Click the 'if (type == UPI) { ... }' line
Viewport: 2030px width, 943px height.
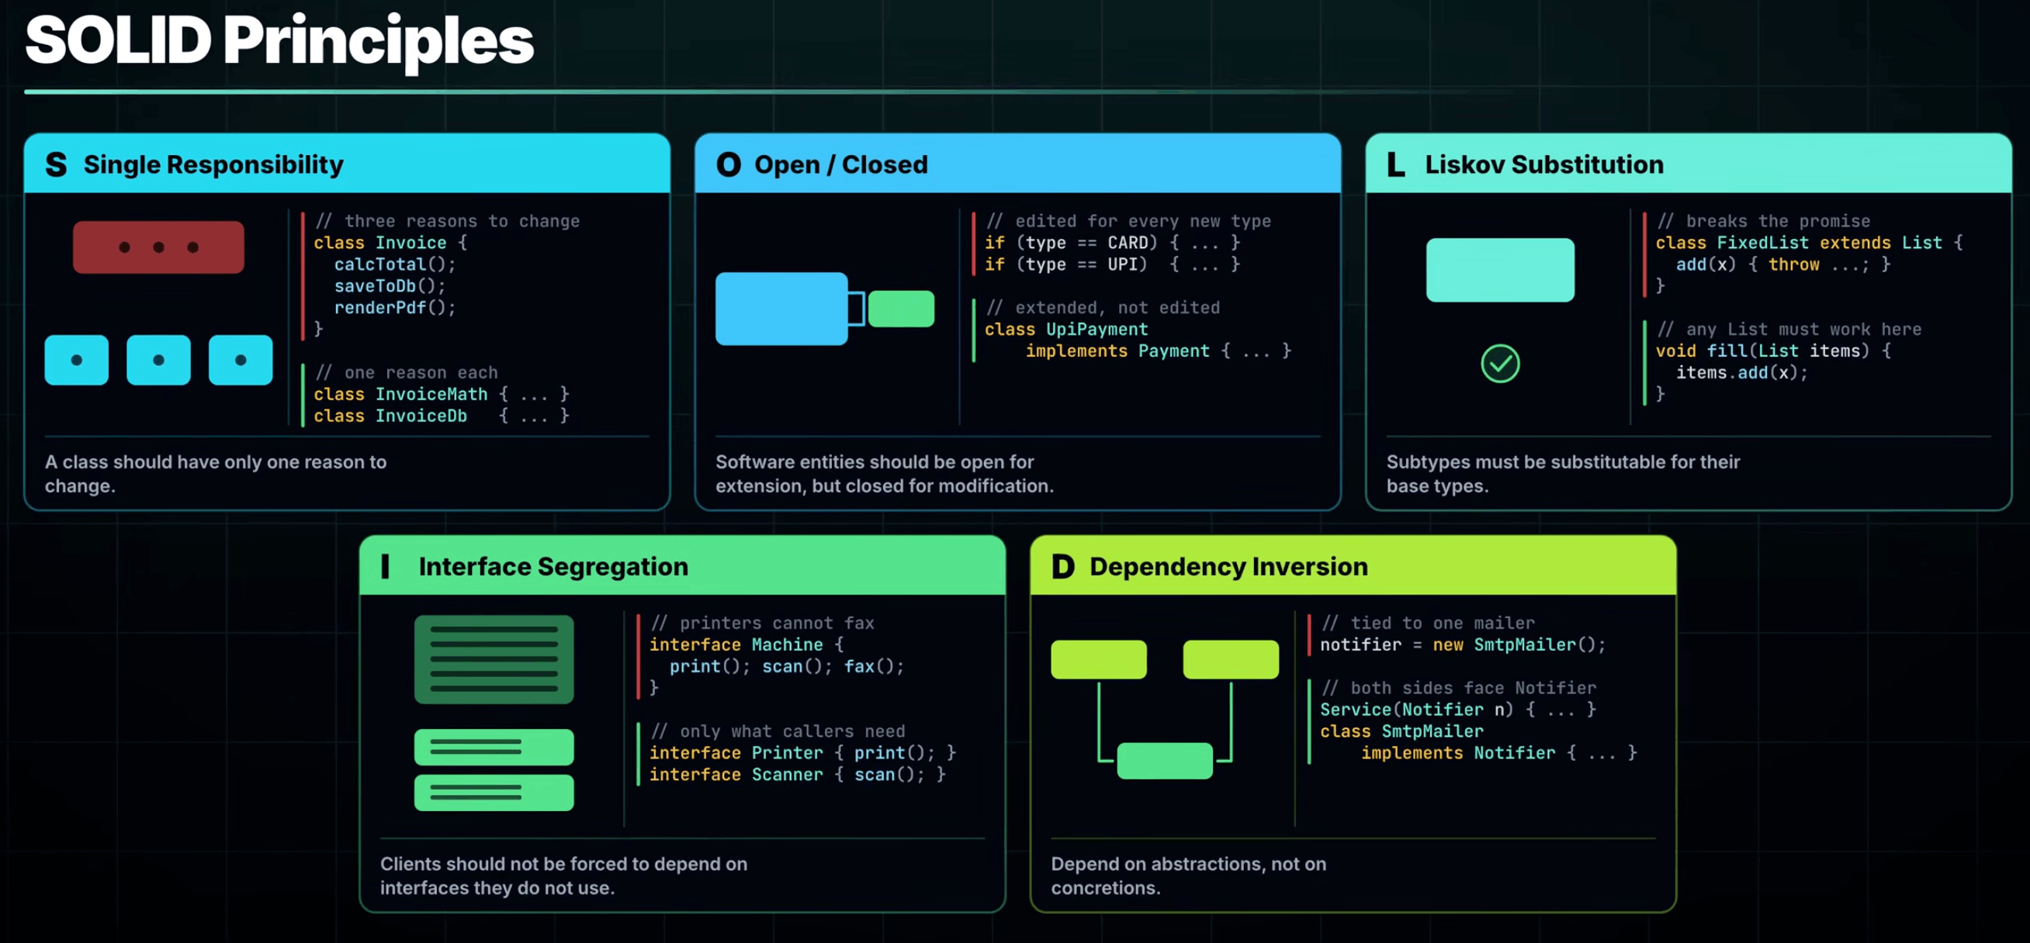[x=1113, y=264]
